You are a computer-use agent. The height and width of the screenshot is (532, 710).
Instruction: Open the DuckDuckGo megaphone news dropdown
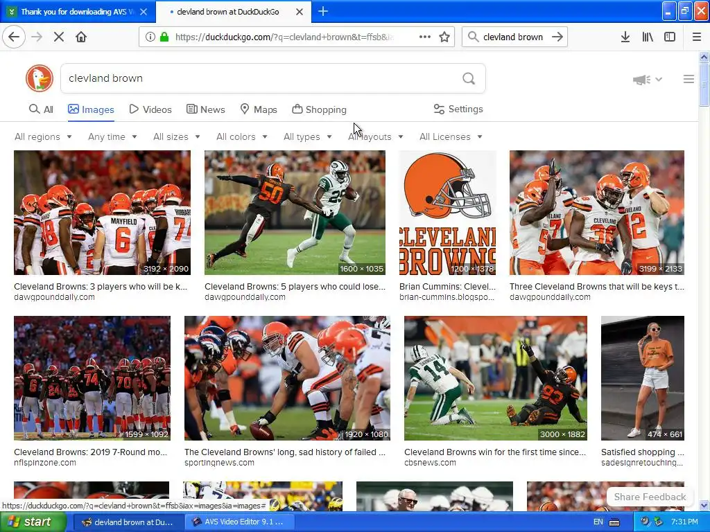point(648,80)
